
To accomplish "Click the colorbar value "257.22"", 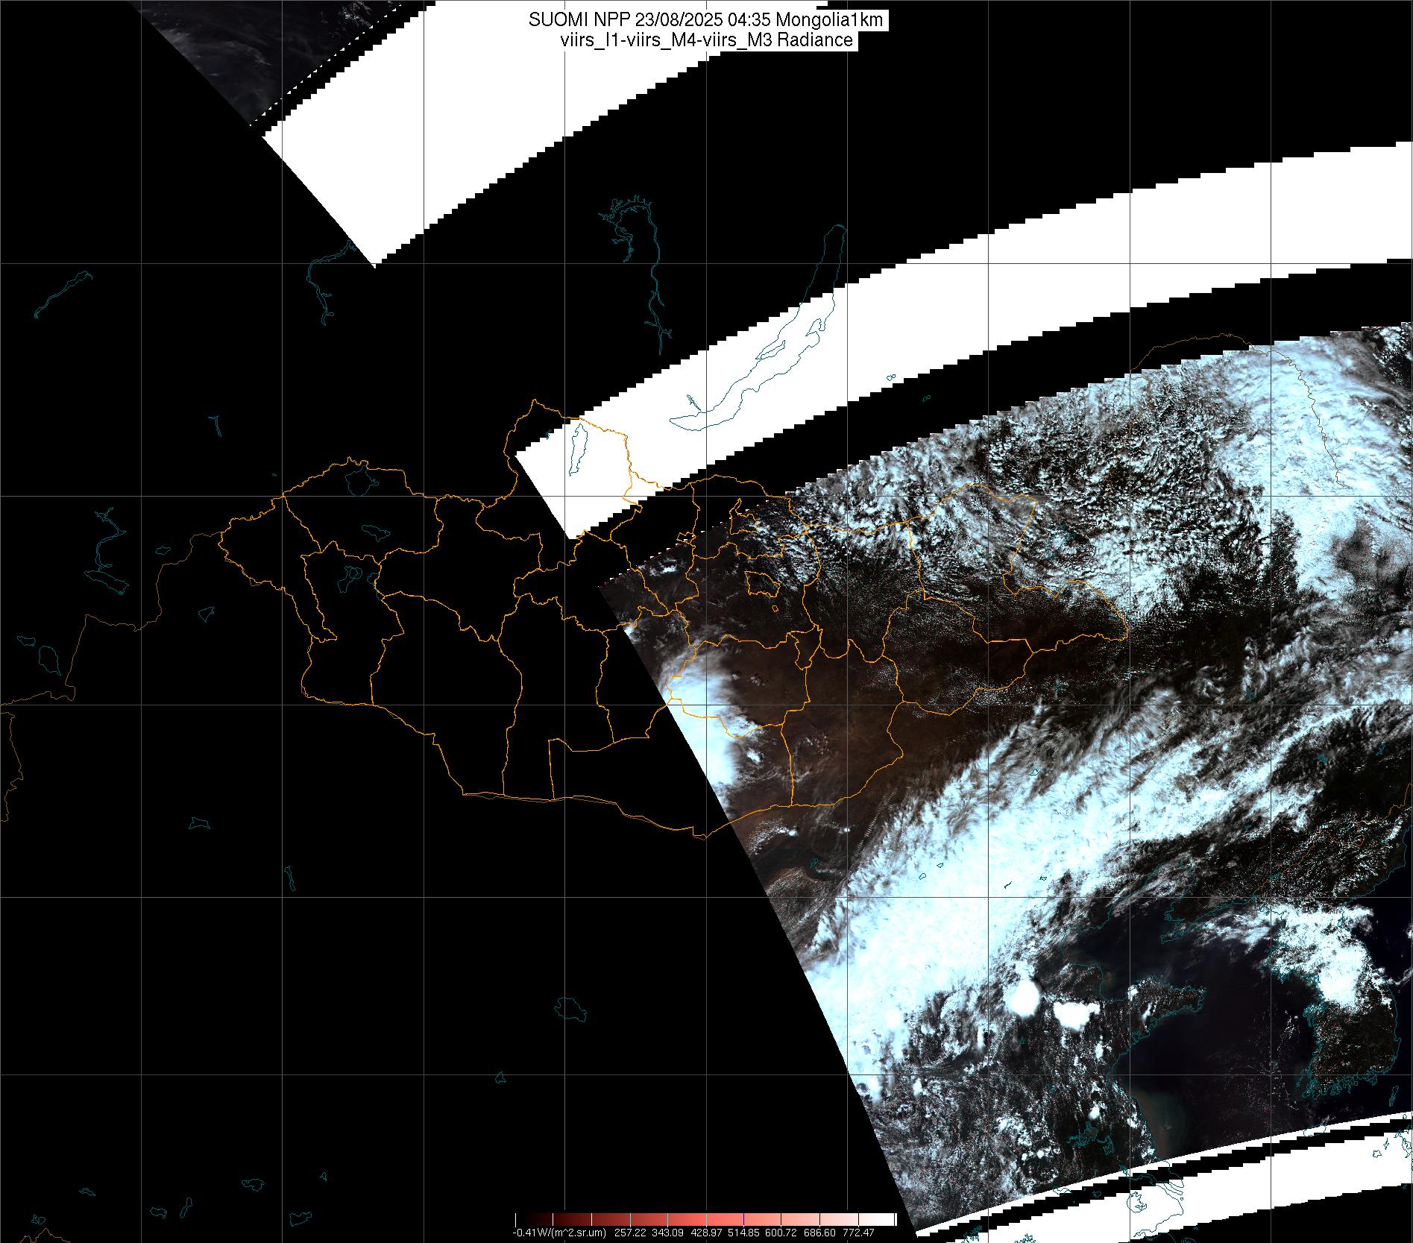I will (631, 1233).
